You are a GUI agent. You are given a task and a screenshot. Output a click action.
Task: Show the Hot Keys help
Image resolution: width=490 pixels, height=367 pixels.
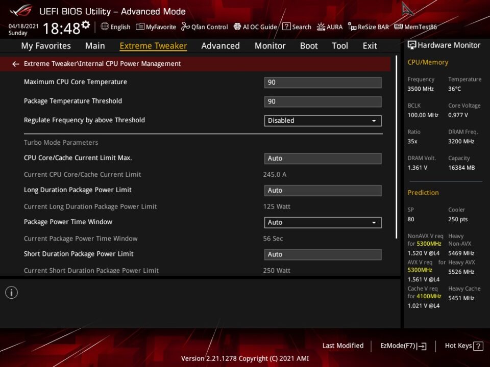(x=463, y=346)
